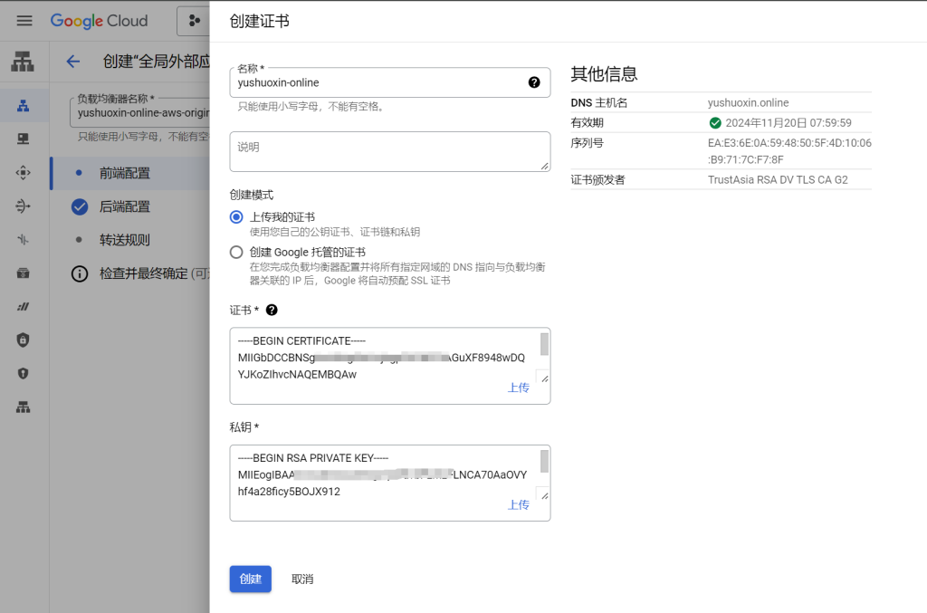Click the help icon beside 证书 label
This screenshot has height=613, width=927.
272,310
